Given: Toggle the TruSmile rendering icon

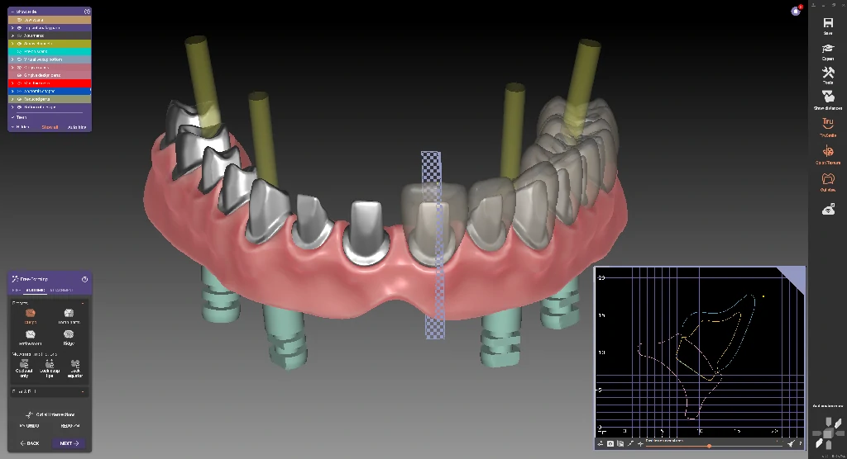Looking at the screenshot, I should [827, 126].
